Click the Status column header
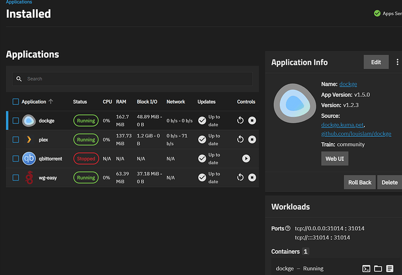402x275 pixels. coord(80,102)
